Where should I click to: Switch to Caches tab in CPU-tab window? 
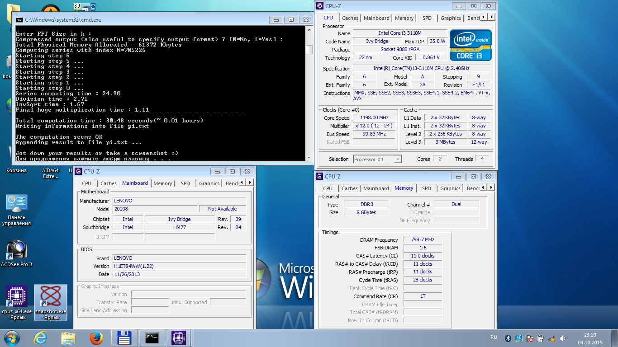pyautogui.click(x=350, y=18)
